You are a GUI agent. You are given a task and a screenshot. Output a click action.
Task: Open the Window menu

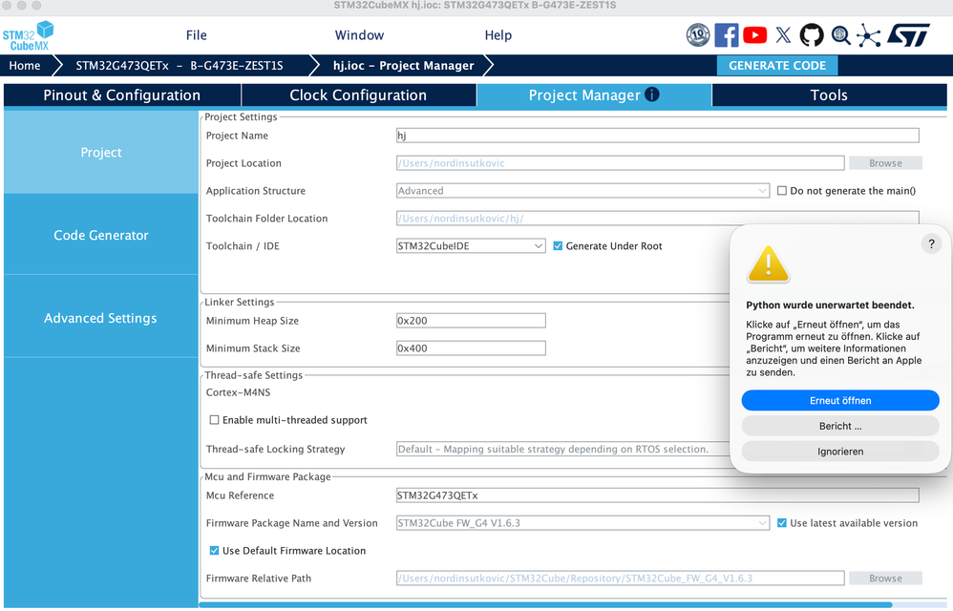[359, 35]
